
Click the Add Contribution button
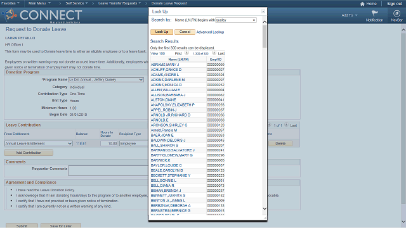tap(29, 153)
